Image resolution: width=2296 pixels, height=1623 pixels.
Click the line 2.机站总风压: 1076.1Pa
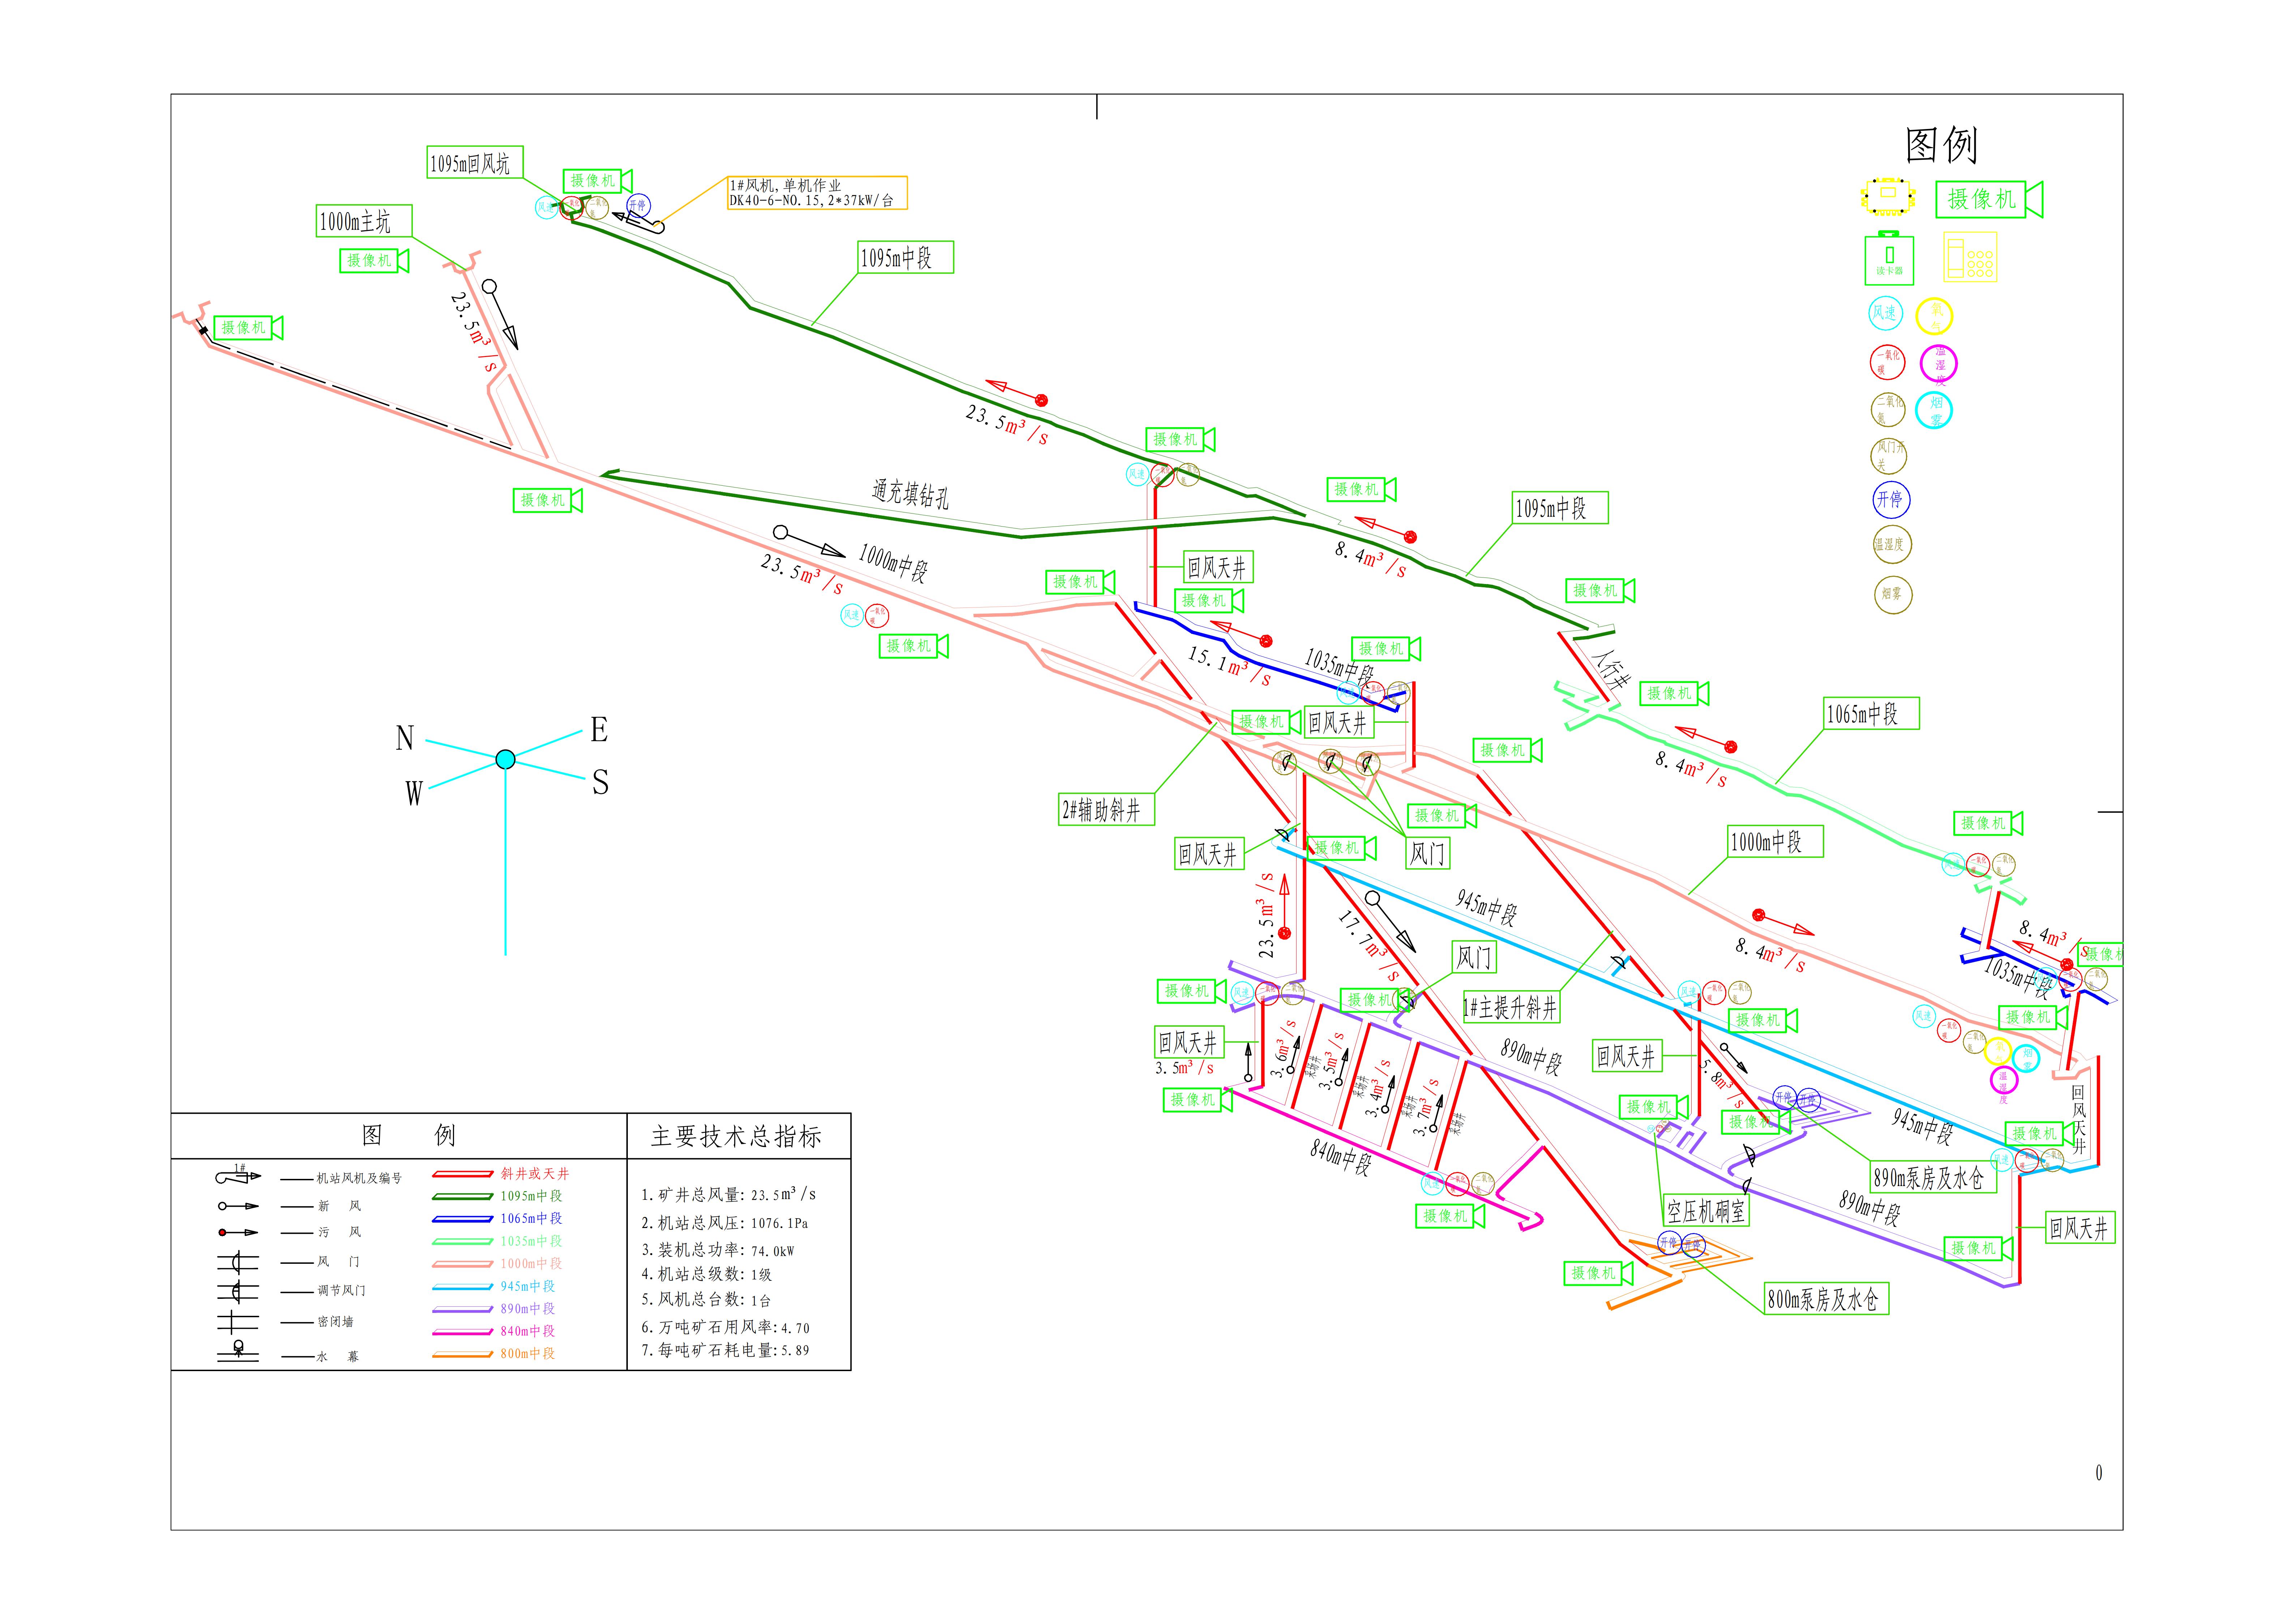coord(725,1223)
